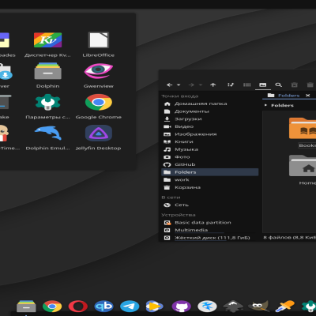The height and width of the screenshot is (316, 316).
Task: Open the color picker dropper in the dock
Action: click(x=284, y=307)
